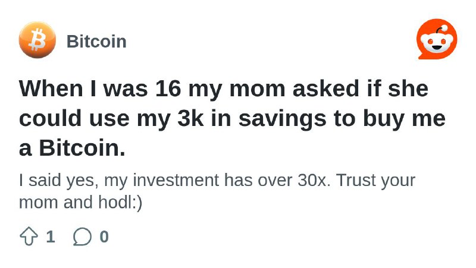Click the word "asked" in the headline
The image size is (476, 268).
coord(325,88)
